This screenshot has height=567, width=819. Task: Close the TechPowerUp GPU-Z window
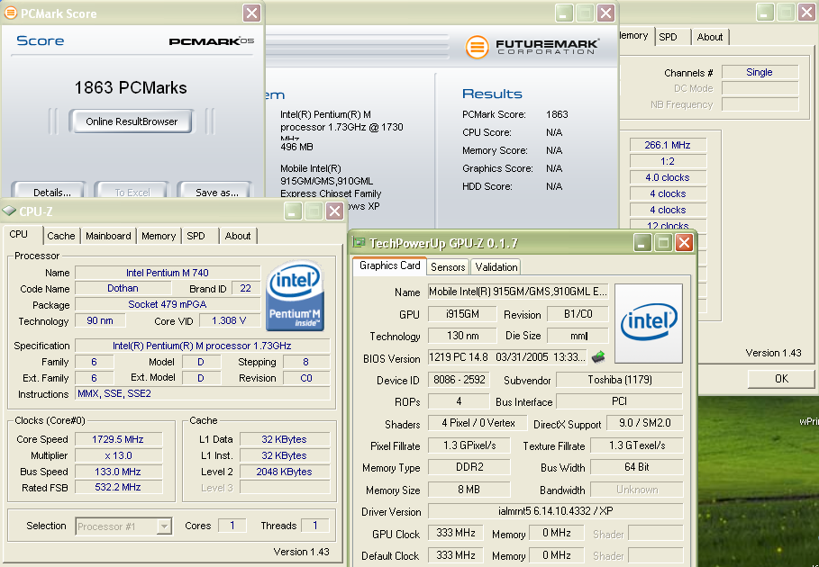click(684, 243)
